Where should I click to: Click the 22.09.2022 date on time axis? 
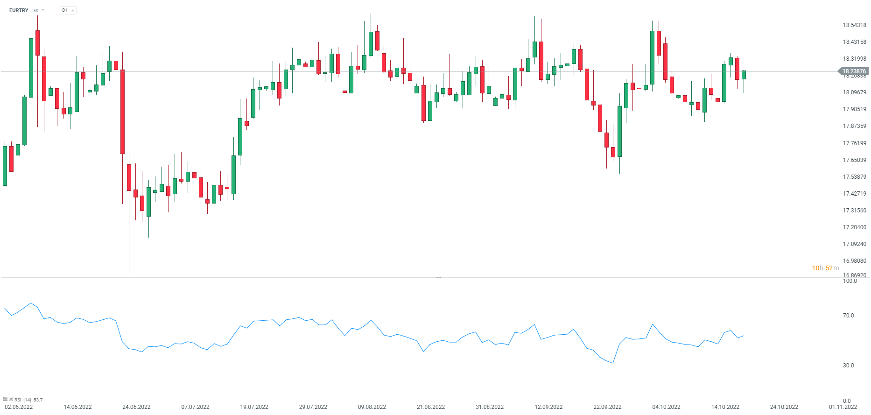607,407
